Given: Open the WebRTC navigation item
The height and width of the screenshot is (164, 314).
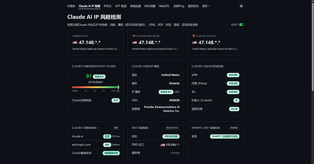Looking at the screenshot, I should click(164, 6).
